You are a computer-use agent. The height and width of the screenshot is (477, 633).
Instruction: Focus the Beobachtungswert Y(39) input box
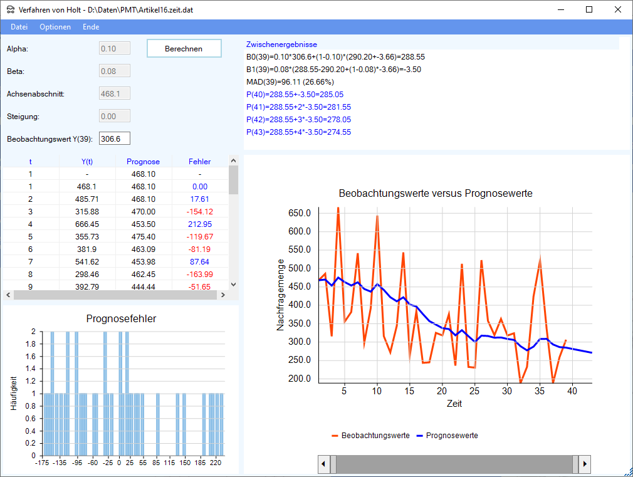coord(115,139)
